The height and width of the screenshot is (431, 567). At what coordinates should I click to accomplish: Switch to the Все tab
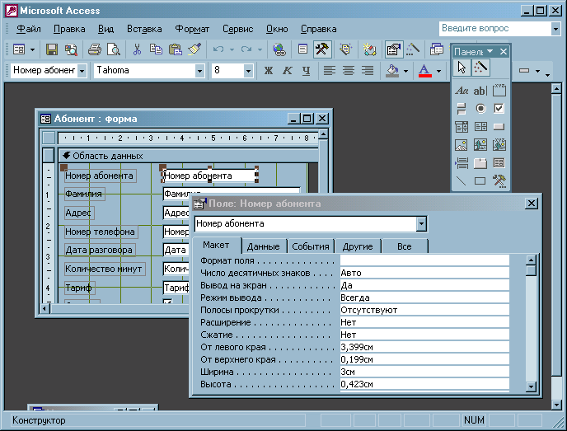[x=405, y=246]
